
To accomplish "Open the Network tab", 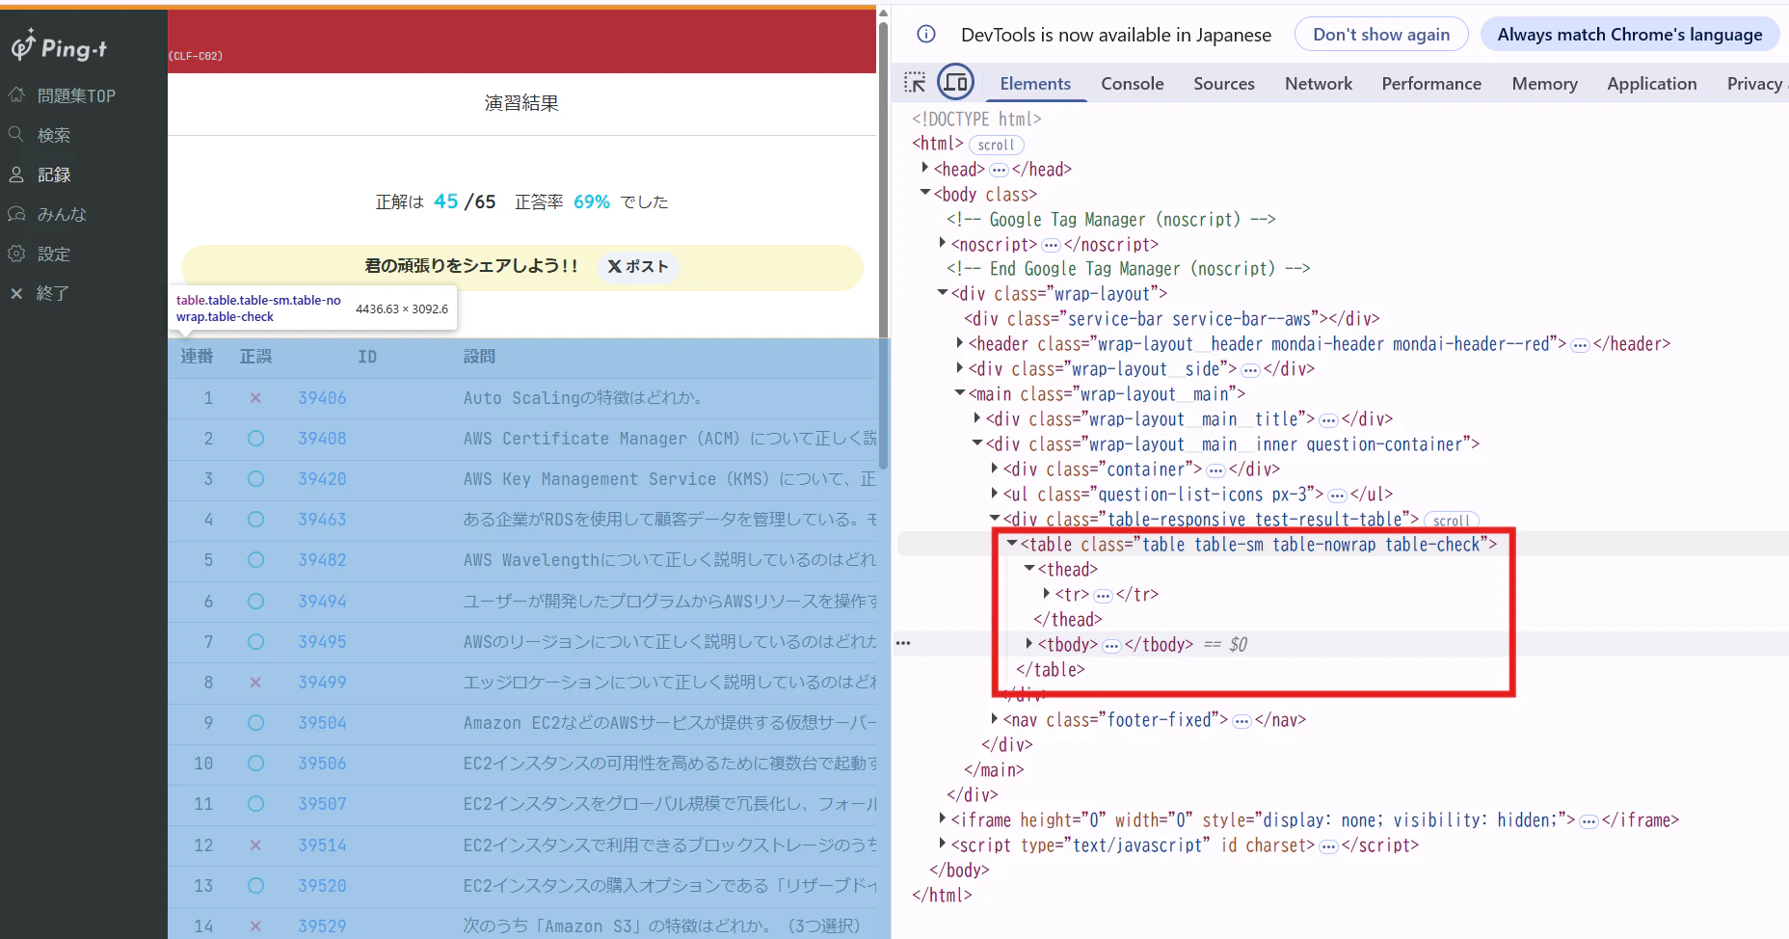I will click(x=1319, y=84).
